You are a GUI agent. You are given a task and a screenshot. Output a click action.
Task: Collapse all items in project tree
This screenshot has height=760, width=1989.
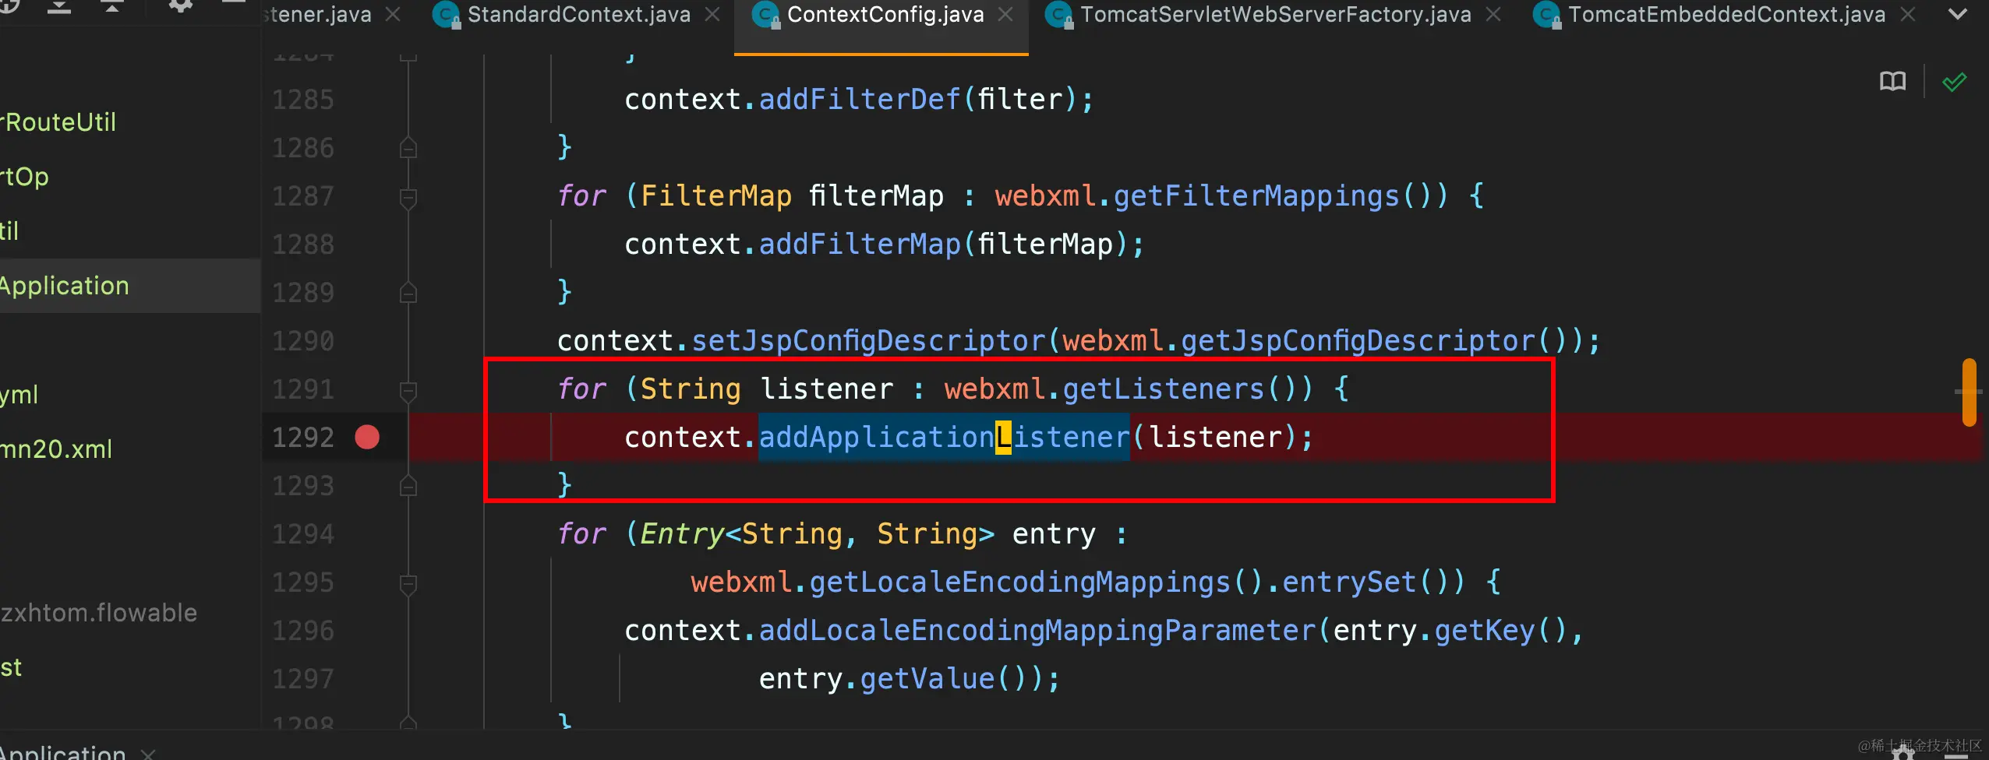(x=112, y=6)
